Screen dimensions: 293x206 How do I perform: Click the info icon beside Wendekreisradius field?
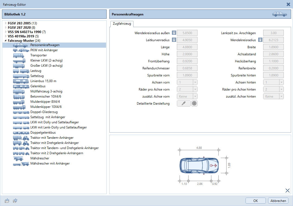tap(260, 40)
